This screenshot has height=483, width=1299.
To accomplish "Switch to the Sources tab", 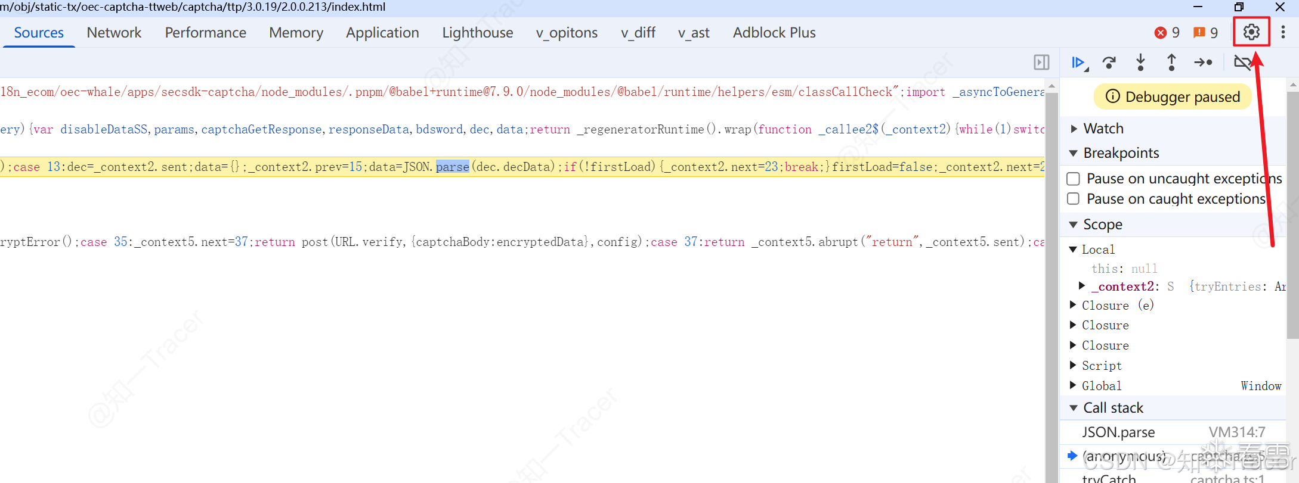I will 39,33.
